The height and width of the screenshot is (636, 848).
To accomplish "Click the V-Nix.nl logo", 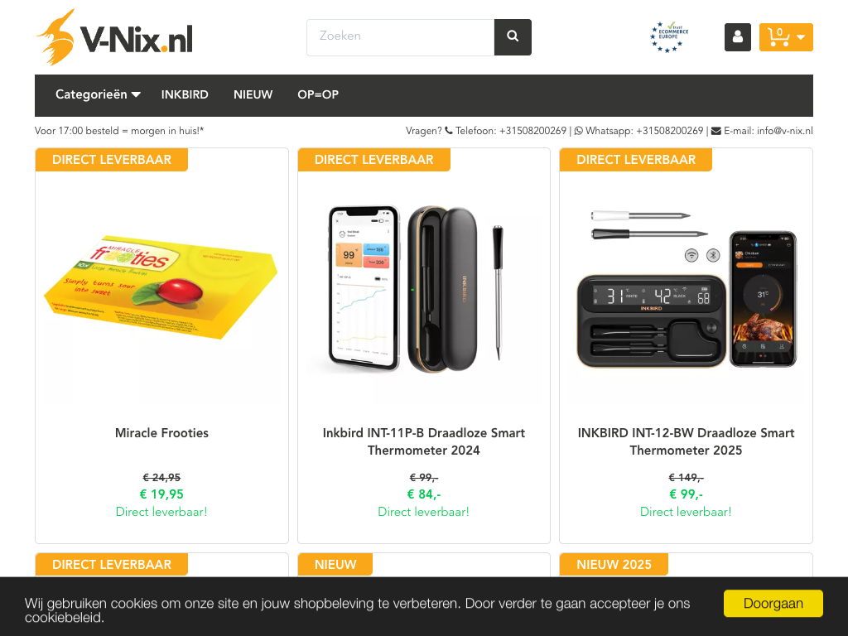I will 114,37.
